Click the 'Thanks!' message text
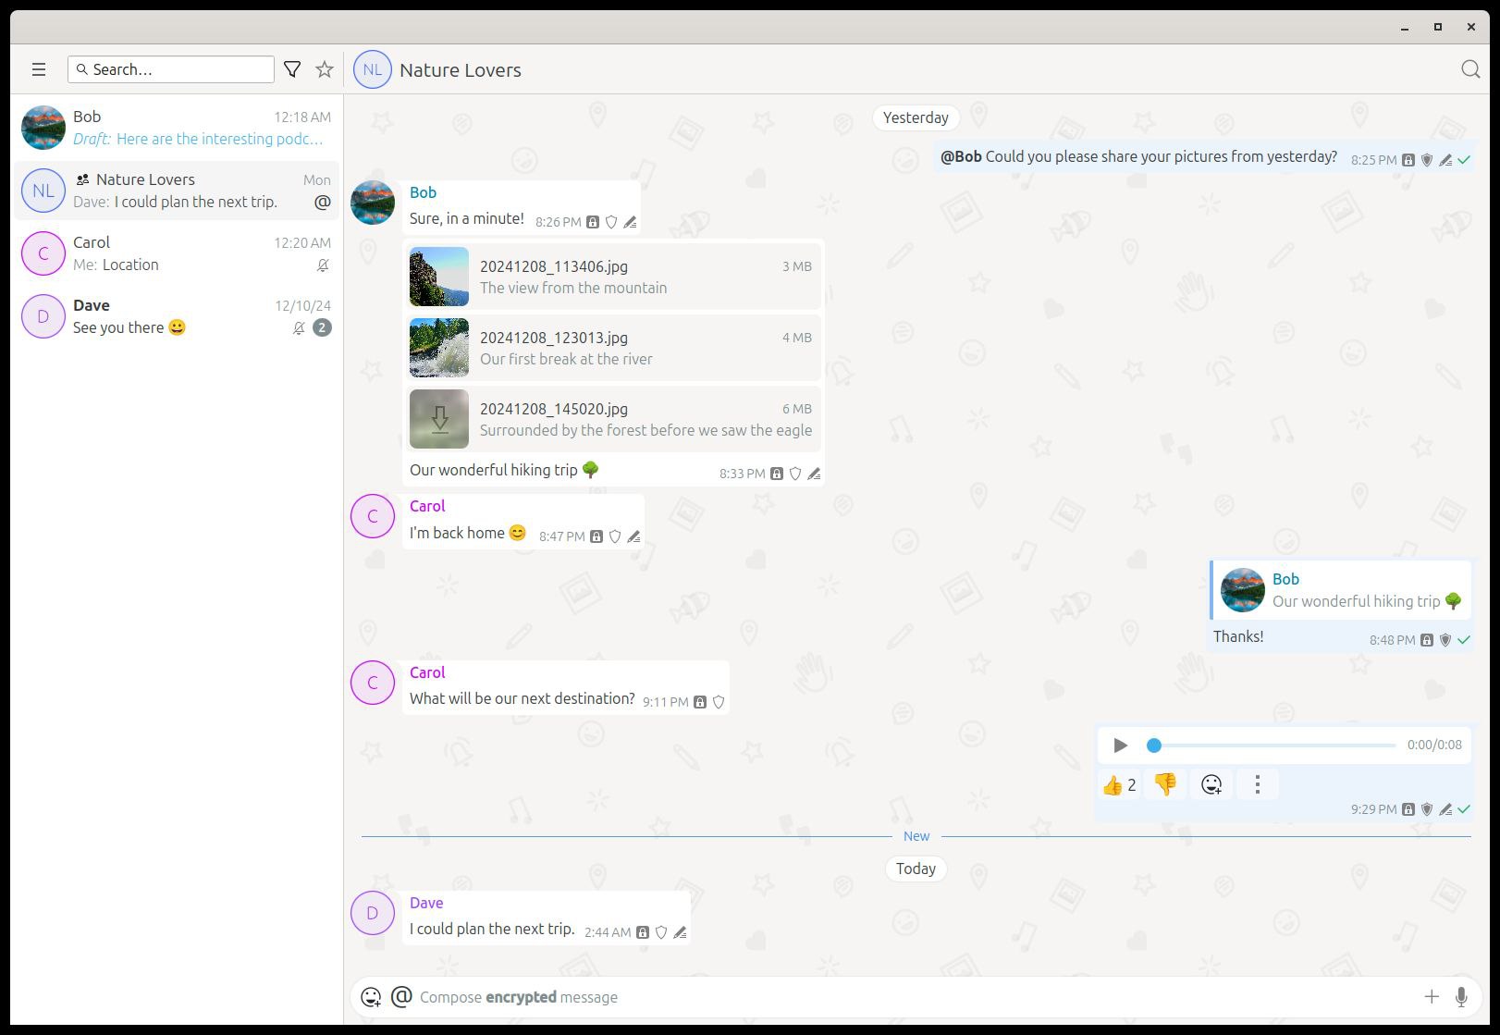 tap(1238, 636)
